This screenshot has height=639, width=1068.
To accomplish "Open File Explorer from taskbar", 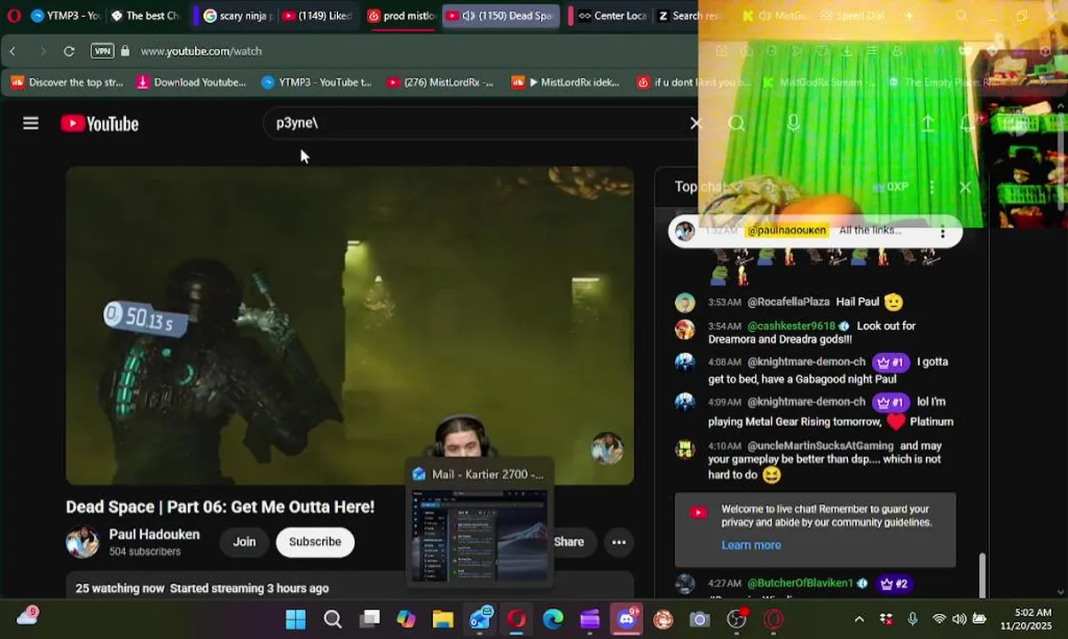I will tap(443, 619).
